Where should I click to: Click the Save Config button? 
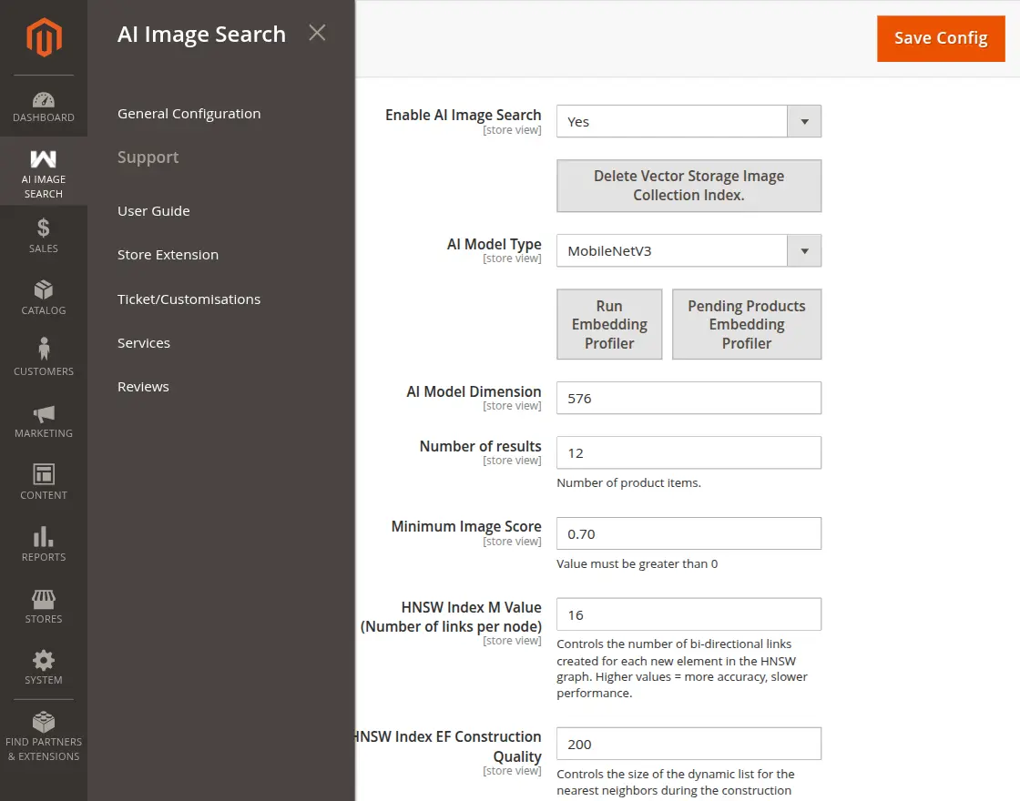(941, 38)
